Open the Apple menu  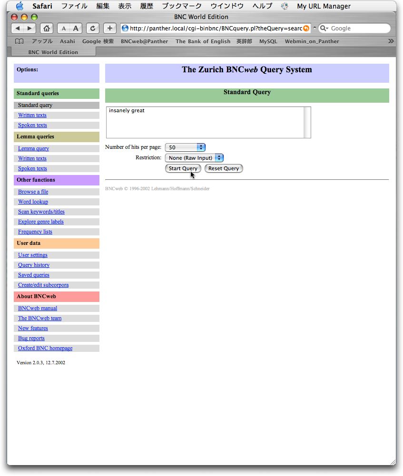point(20,6)
